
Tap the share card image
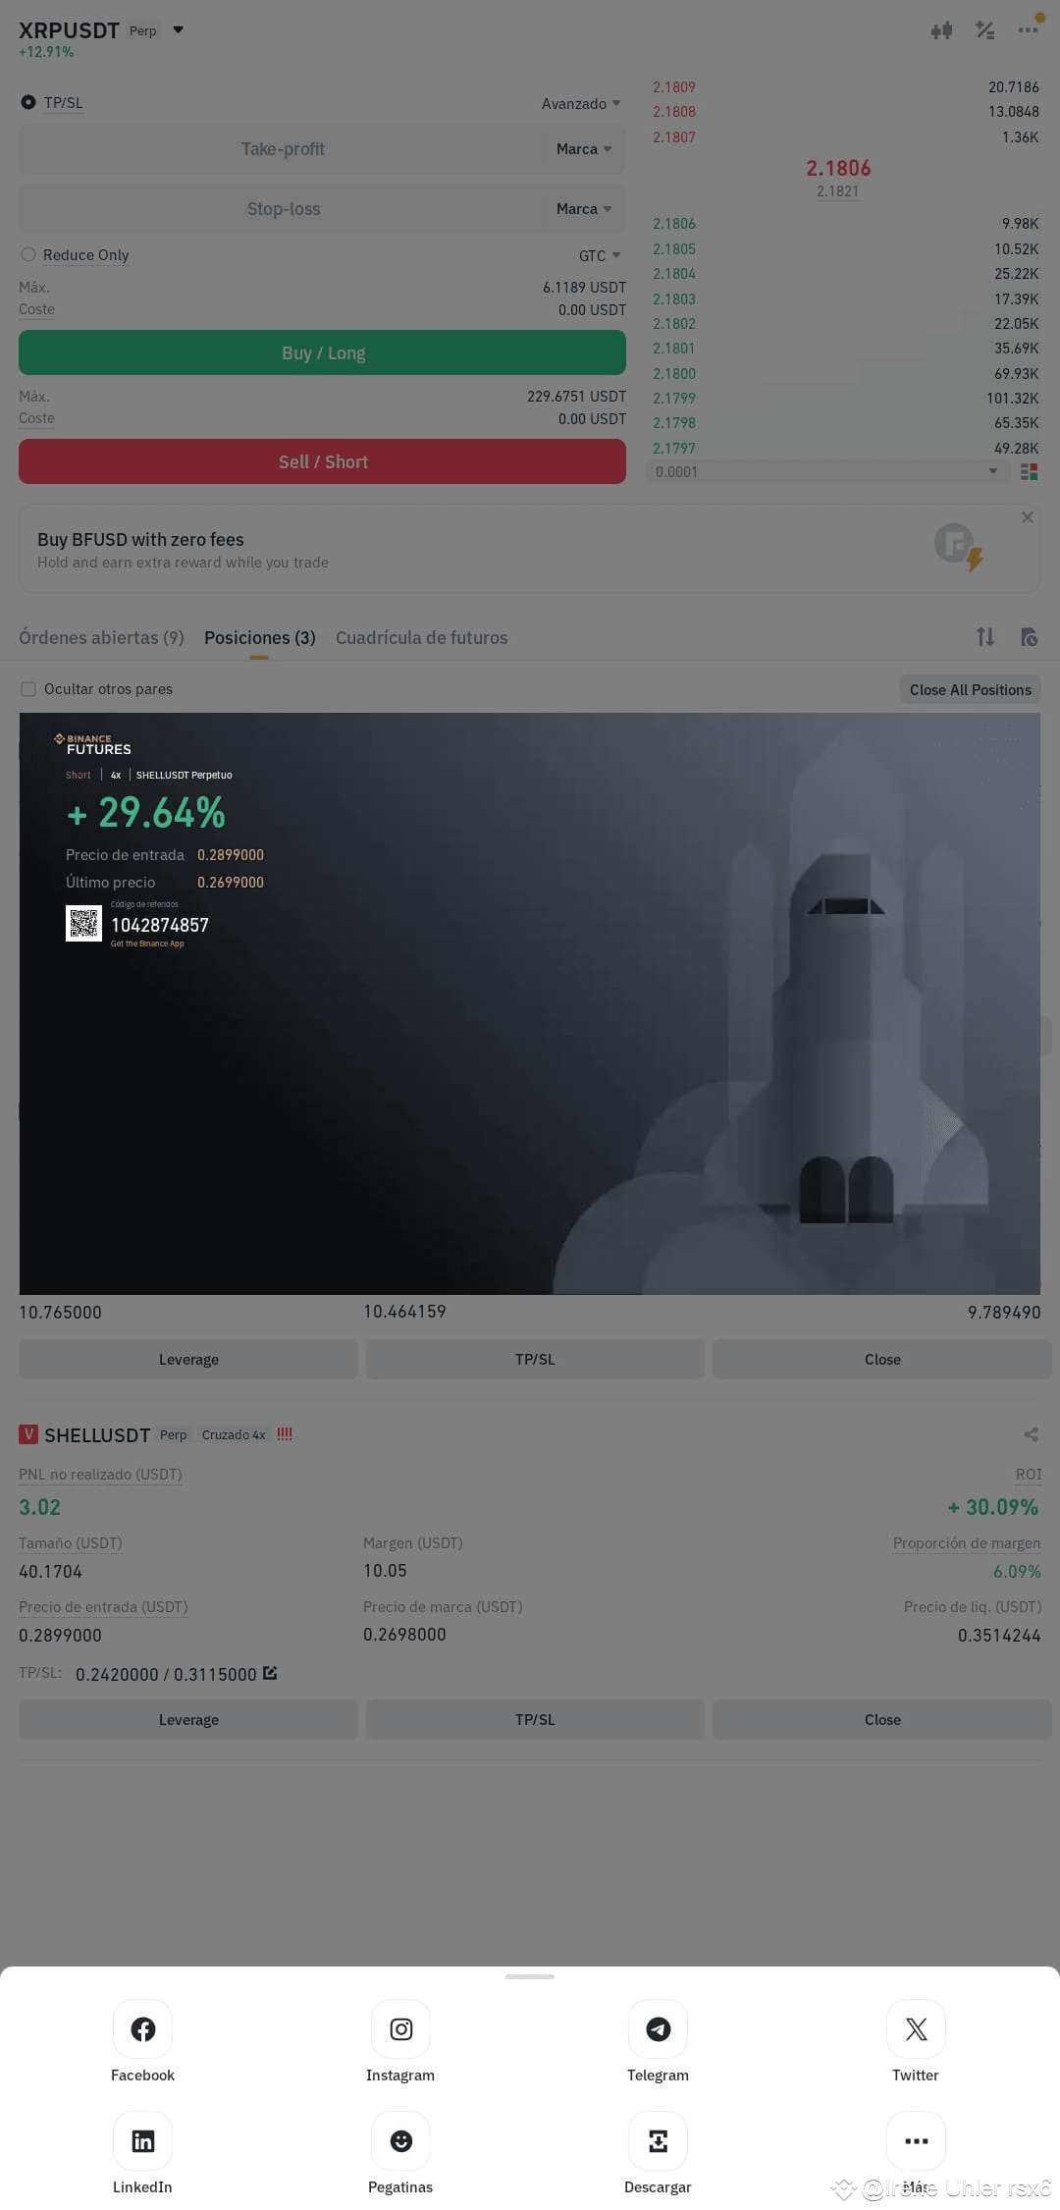pos(530,1003)
